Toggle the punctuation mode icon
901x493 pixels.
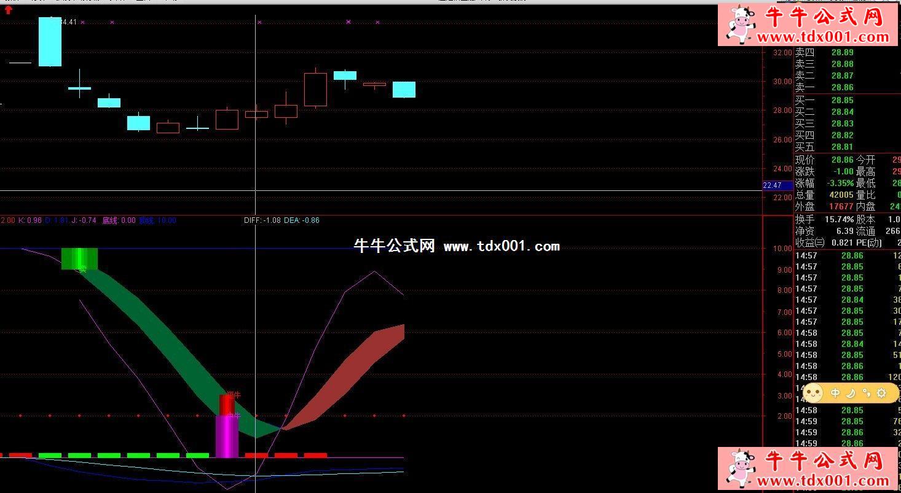click(x=866, y=393)
